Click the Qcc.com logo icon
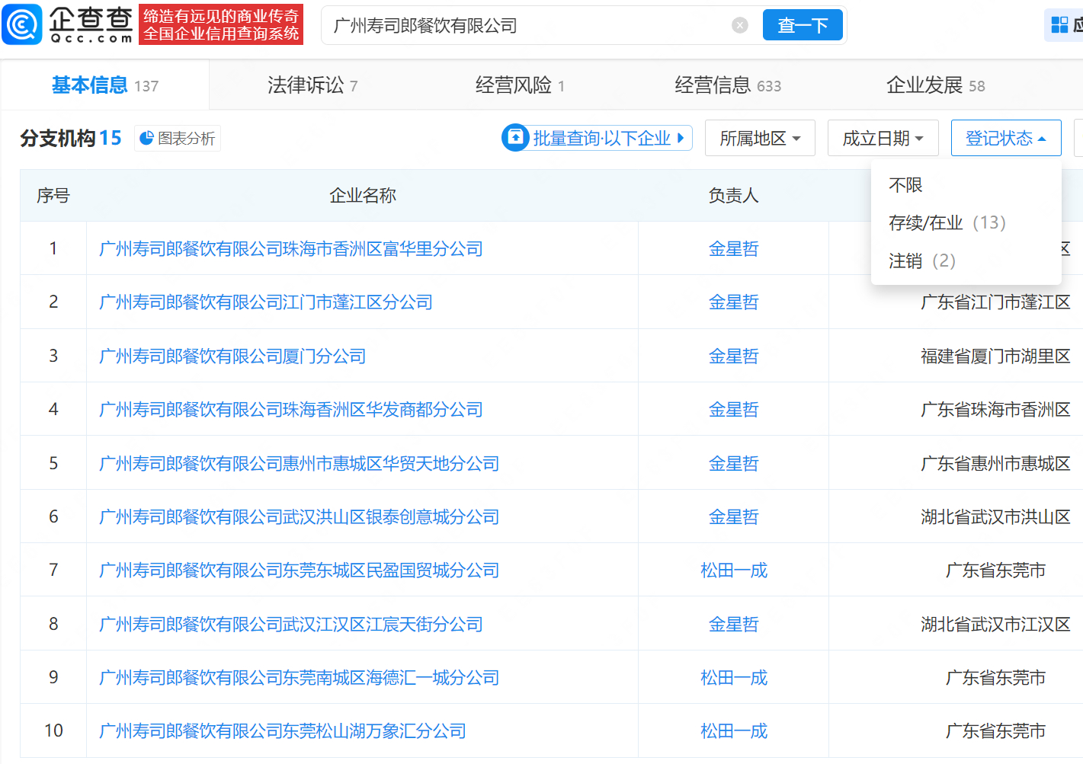Image resolution: width=1083 pixels, height=764 pixels. tap(22, 24)
